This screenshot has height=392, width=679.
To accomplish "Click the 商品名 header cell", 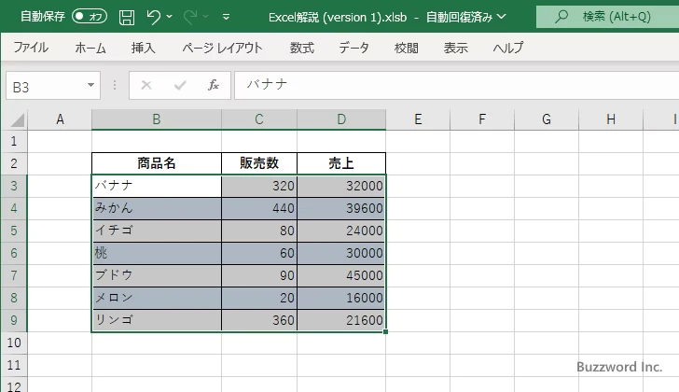I will [x=157, y=163].
